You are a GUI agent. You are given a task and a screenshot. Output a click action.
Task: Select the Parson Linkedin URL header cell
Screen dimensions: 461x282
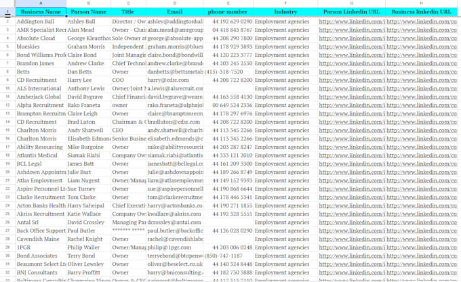click(351, 12)
